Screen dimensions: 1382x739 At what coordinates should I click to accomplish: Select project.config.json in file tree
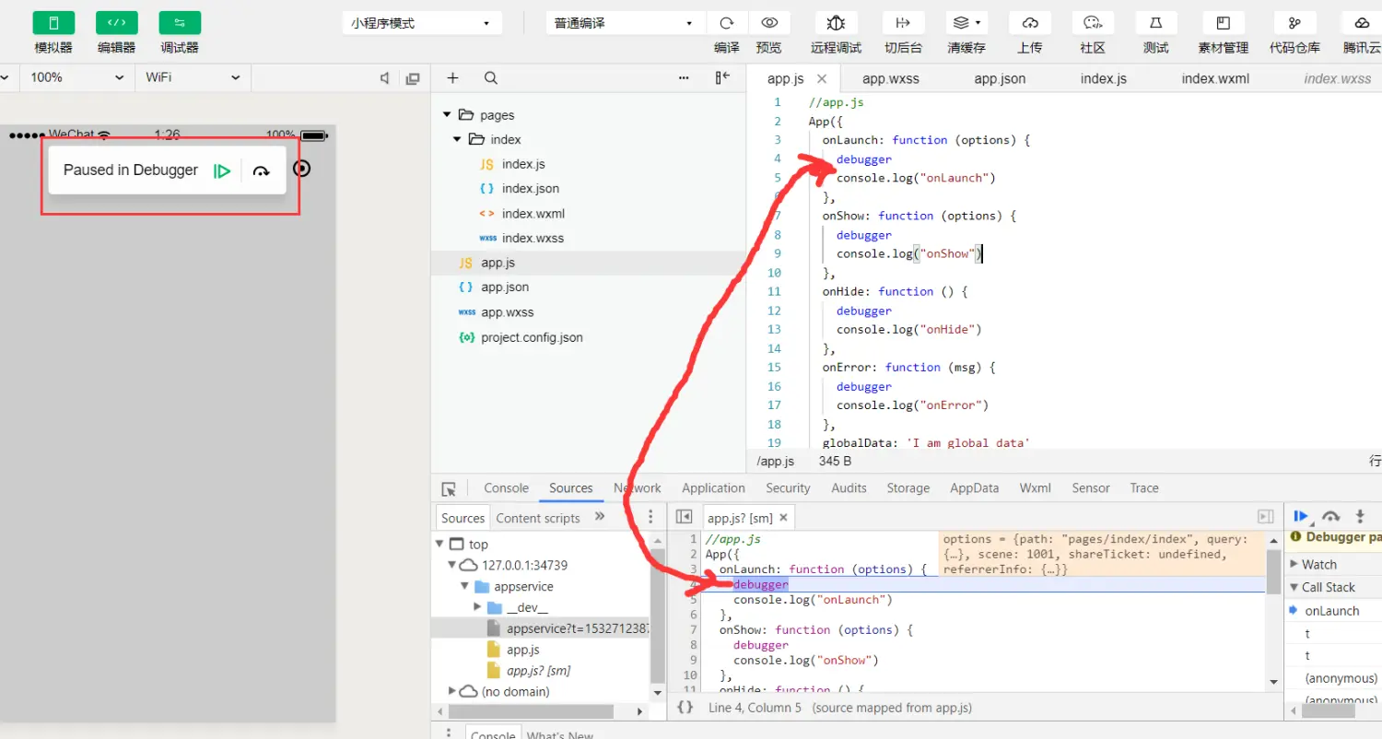pyautogui.click(x=532, y=337)
